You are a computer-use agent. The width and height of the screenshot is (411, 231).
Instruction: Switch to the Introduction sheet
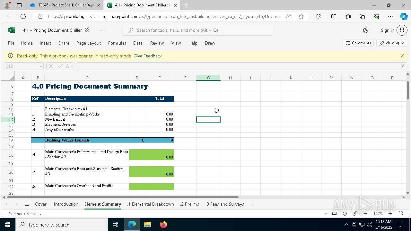66,204
